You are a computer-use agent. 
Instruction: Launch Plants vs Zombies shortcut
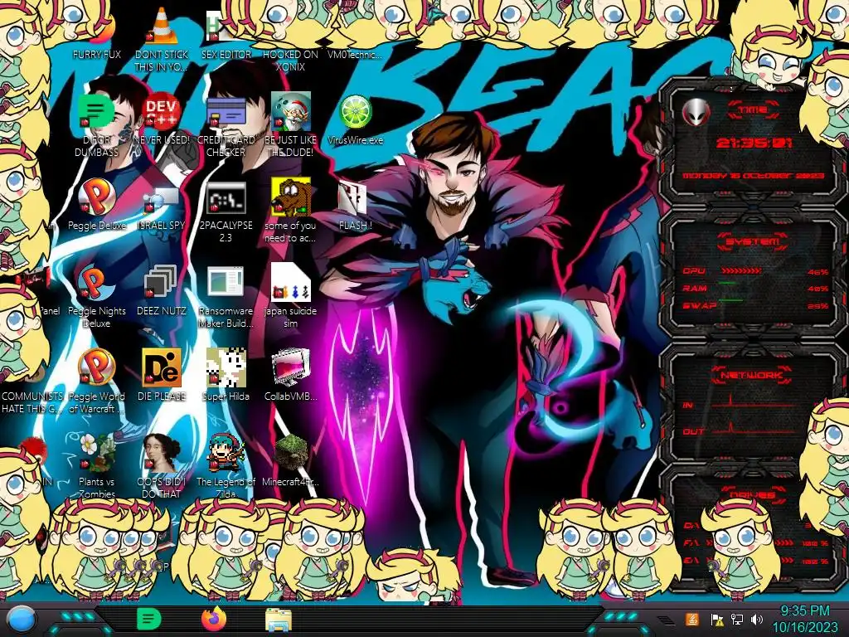point(96,453)
